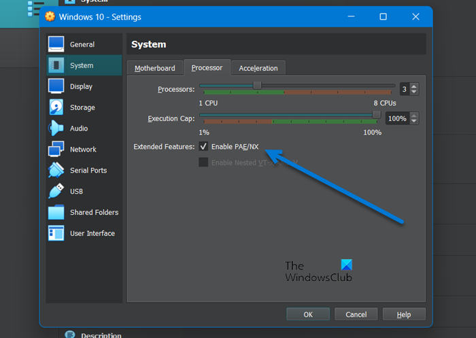This screenshot has height=338, width=476.
Task: Select the Serial Ports label in sidebar
Action: click(88, 171)
